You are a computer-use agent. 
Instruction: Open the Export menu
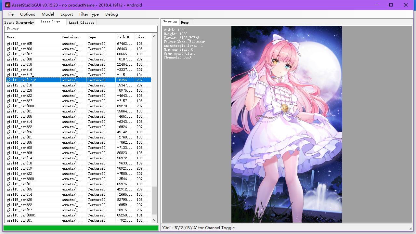(67, 14)
